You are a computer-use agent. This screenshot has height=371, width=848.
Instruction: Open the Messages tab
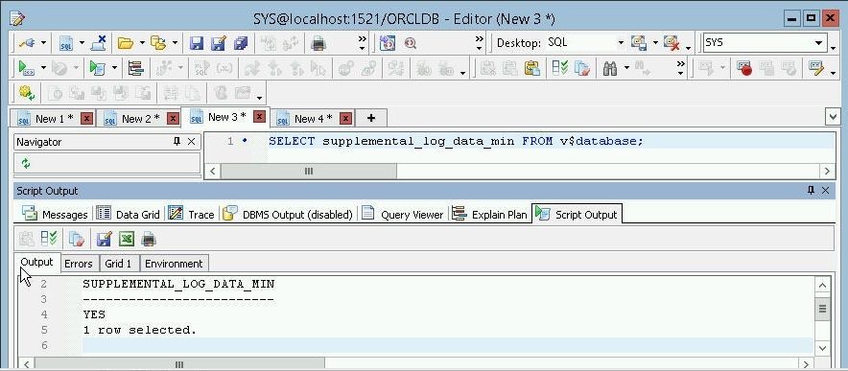[x=56, y=214]
